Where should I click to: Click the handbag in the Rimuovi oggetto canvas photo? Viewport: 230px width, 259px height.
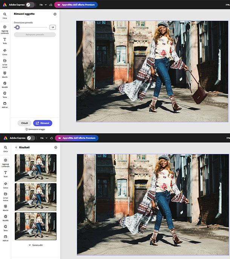[x=199, y=95]
